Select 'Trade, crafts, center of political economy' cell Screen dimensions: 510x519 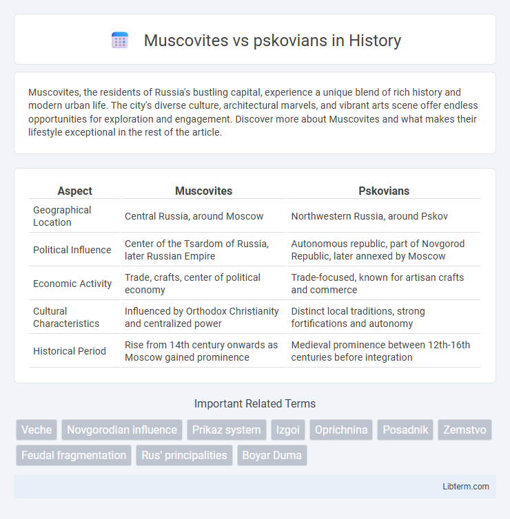[x=203, y=284]
